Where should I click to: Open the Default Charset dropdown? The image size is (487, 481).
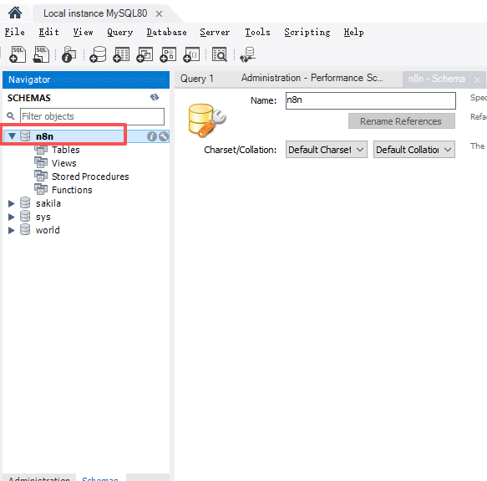327,150
